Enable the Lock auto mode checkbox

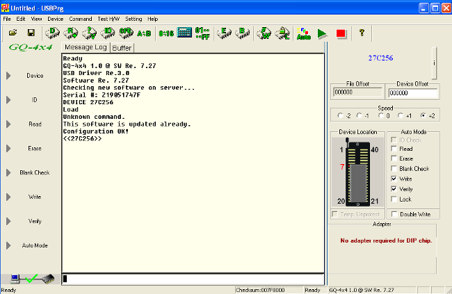click(x=394, y=199)
